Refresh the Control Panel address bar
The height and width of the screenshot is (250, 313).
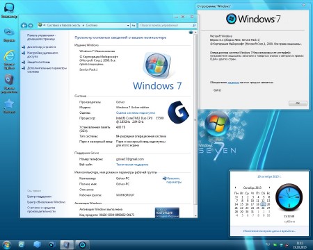134,25
